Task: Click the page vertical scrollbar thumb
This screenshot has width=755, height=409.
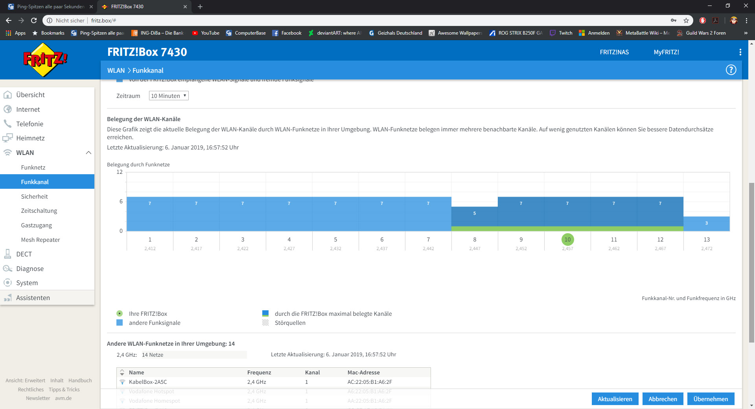Action: 751,263
